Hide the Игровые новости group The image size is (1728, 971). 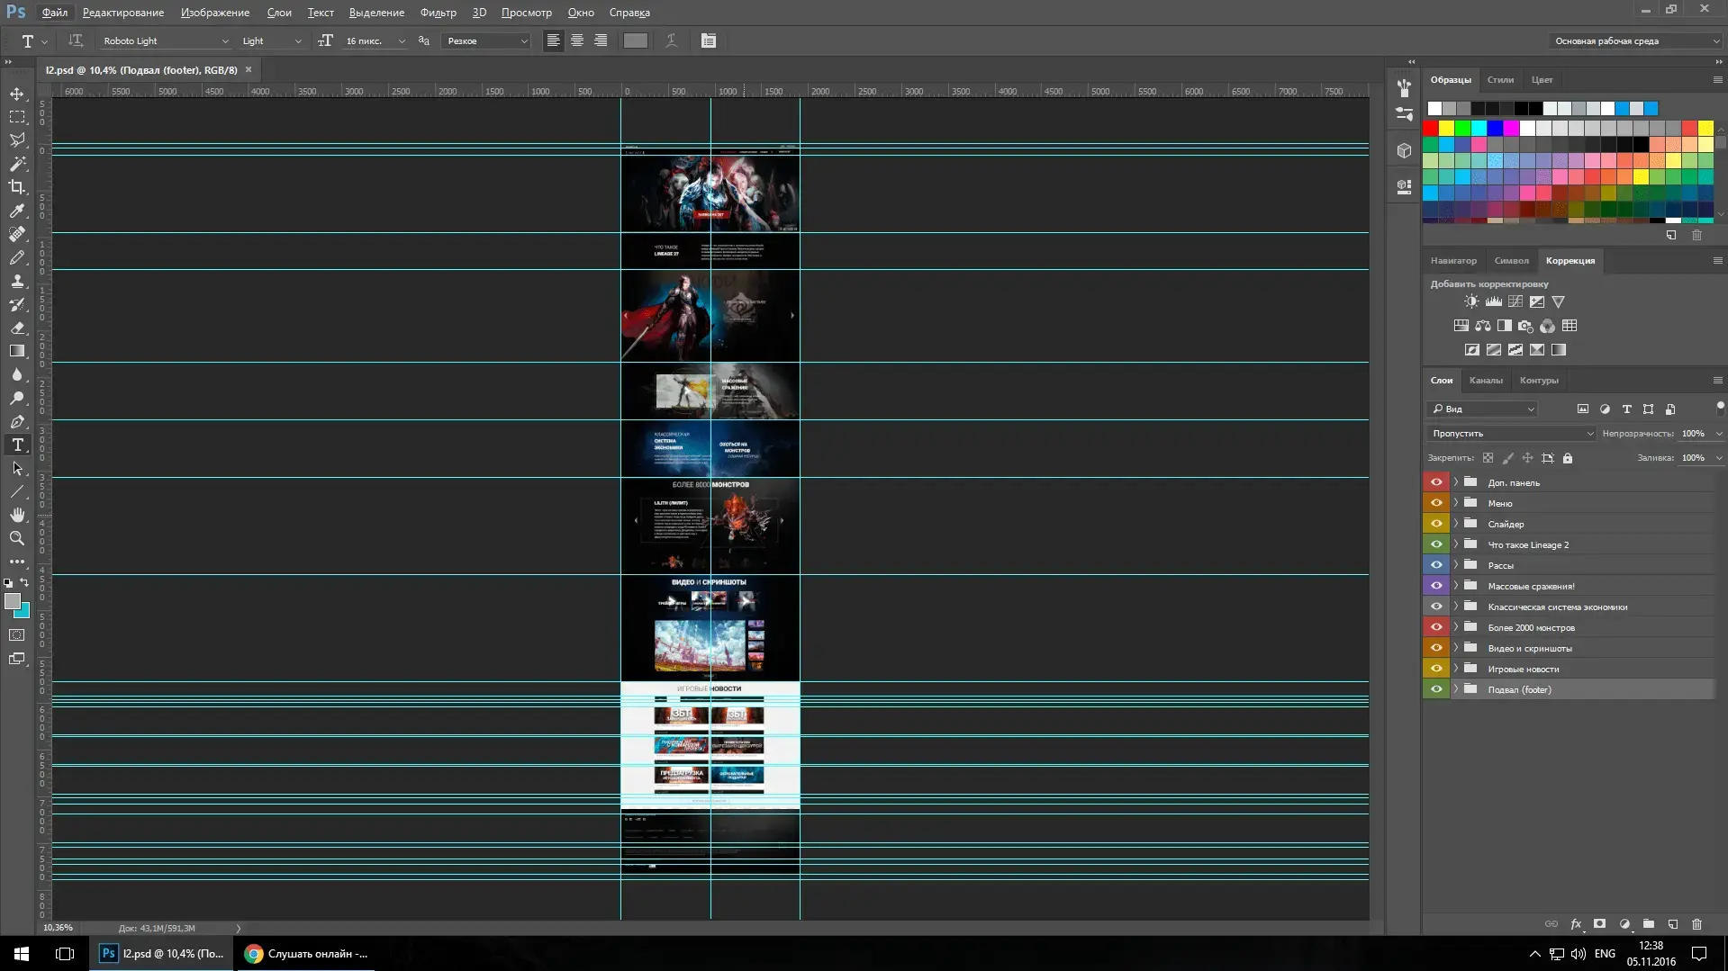tap(1436, 669)
